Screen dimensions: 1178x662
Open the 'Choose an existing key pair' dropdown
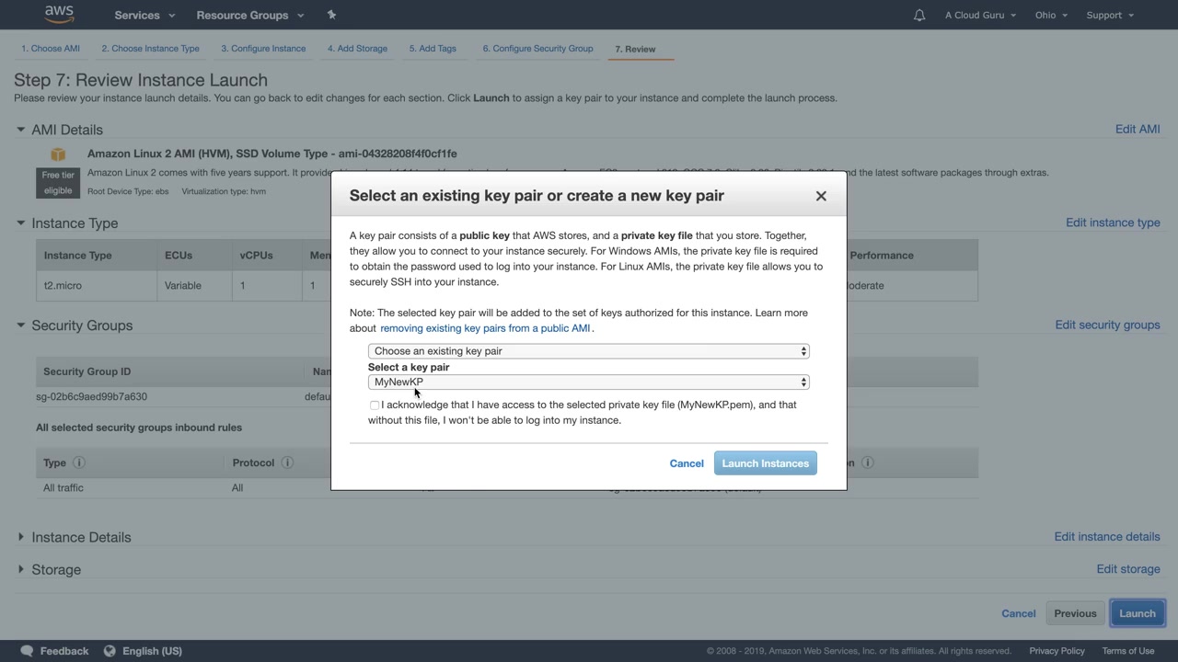589,351
